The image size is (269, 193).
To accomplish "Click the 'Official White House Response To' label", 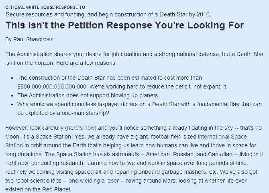I will [45, 7].
